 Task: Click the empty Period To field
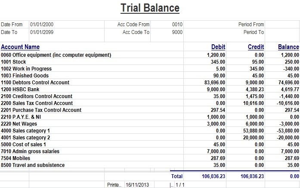tap(282, 32)
